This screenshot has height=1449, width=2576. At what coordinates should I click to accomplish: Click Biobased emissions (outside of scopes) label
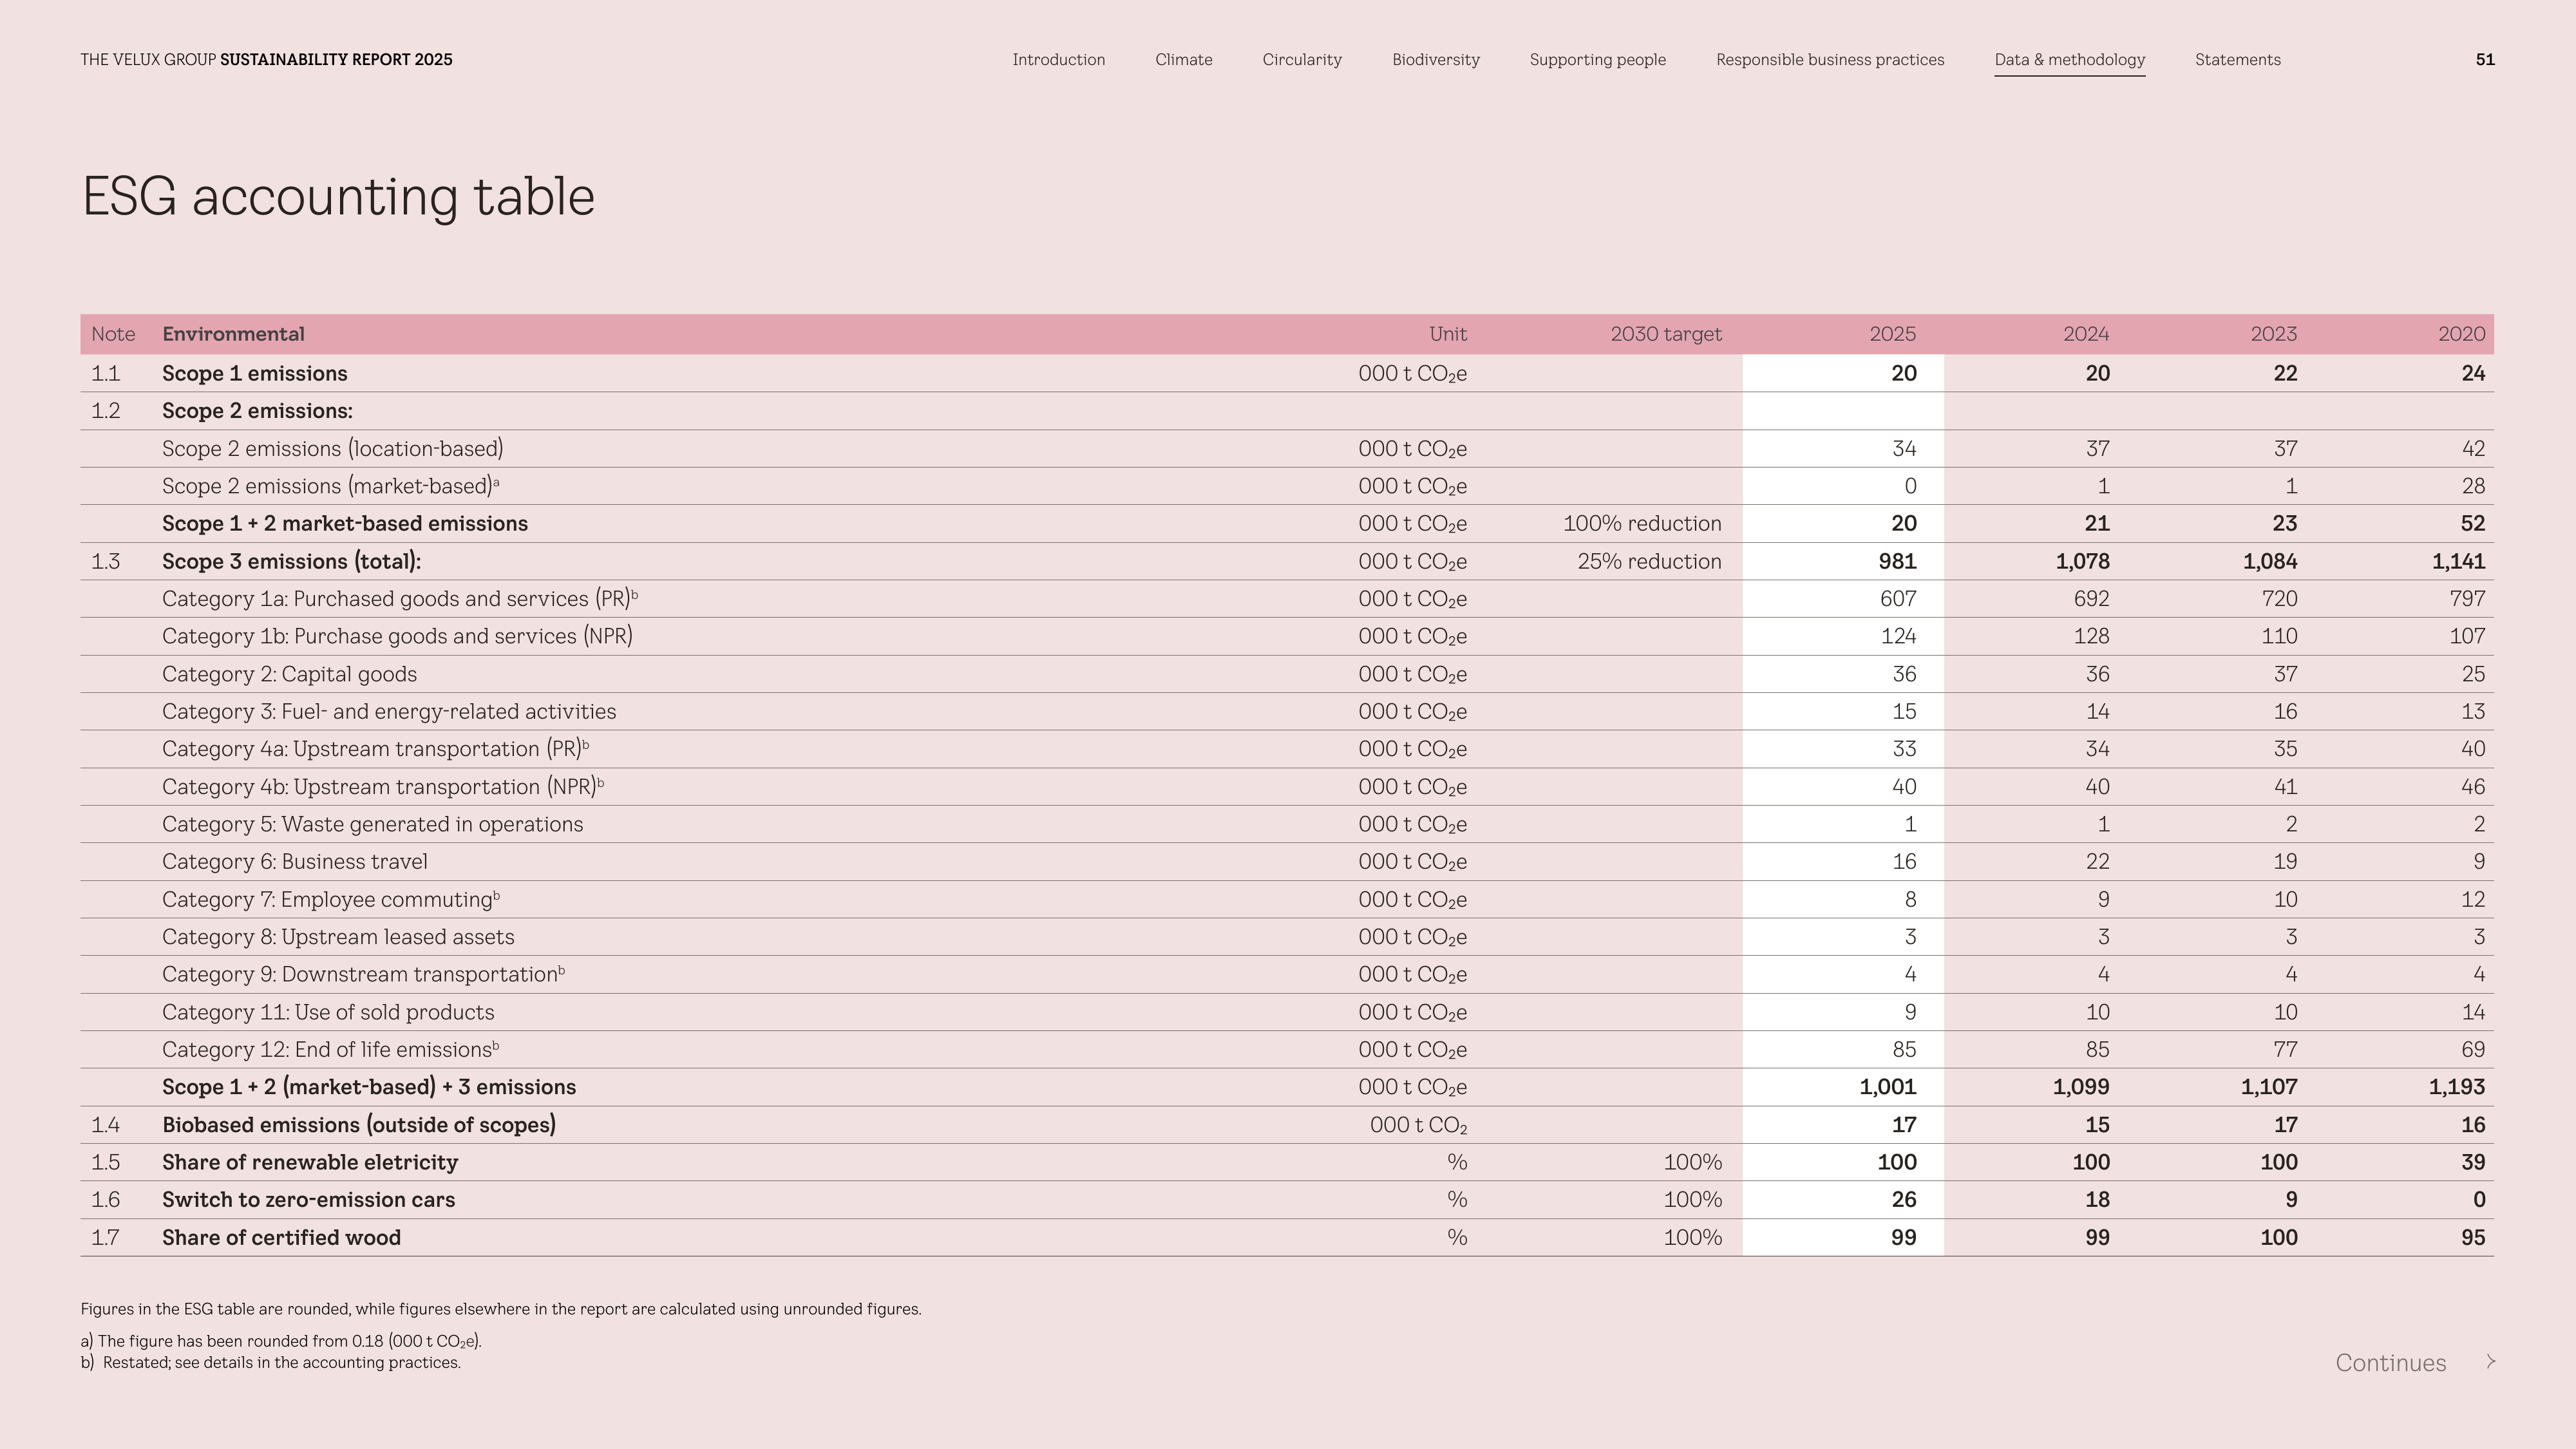(359, 1125)
